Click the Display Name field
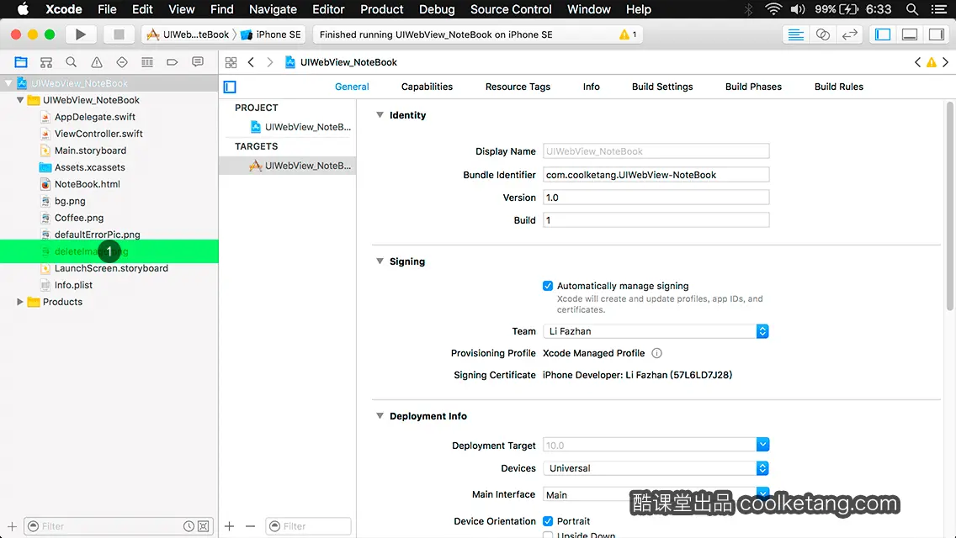Screen dimensions: 956x538 tap(656, 151)
